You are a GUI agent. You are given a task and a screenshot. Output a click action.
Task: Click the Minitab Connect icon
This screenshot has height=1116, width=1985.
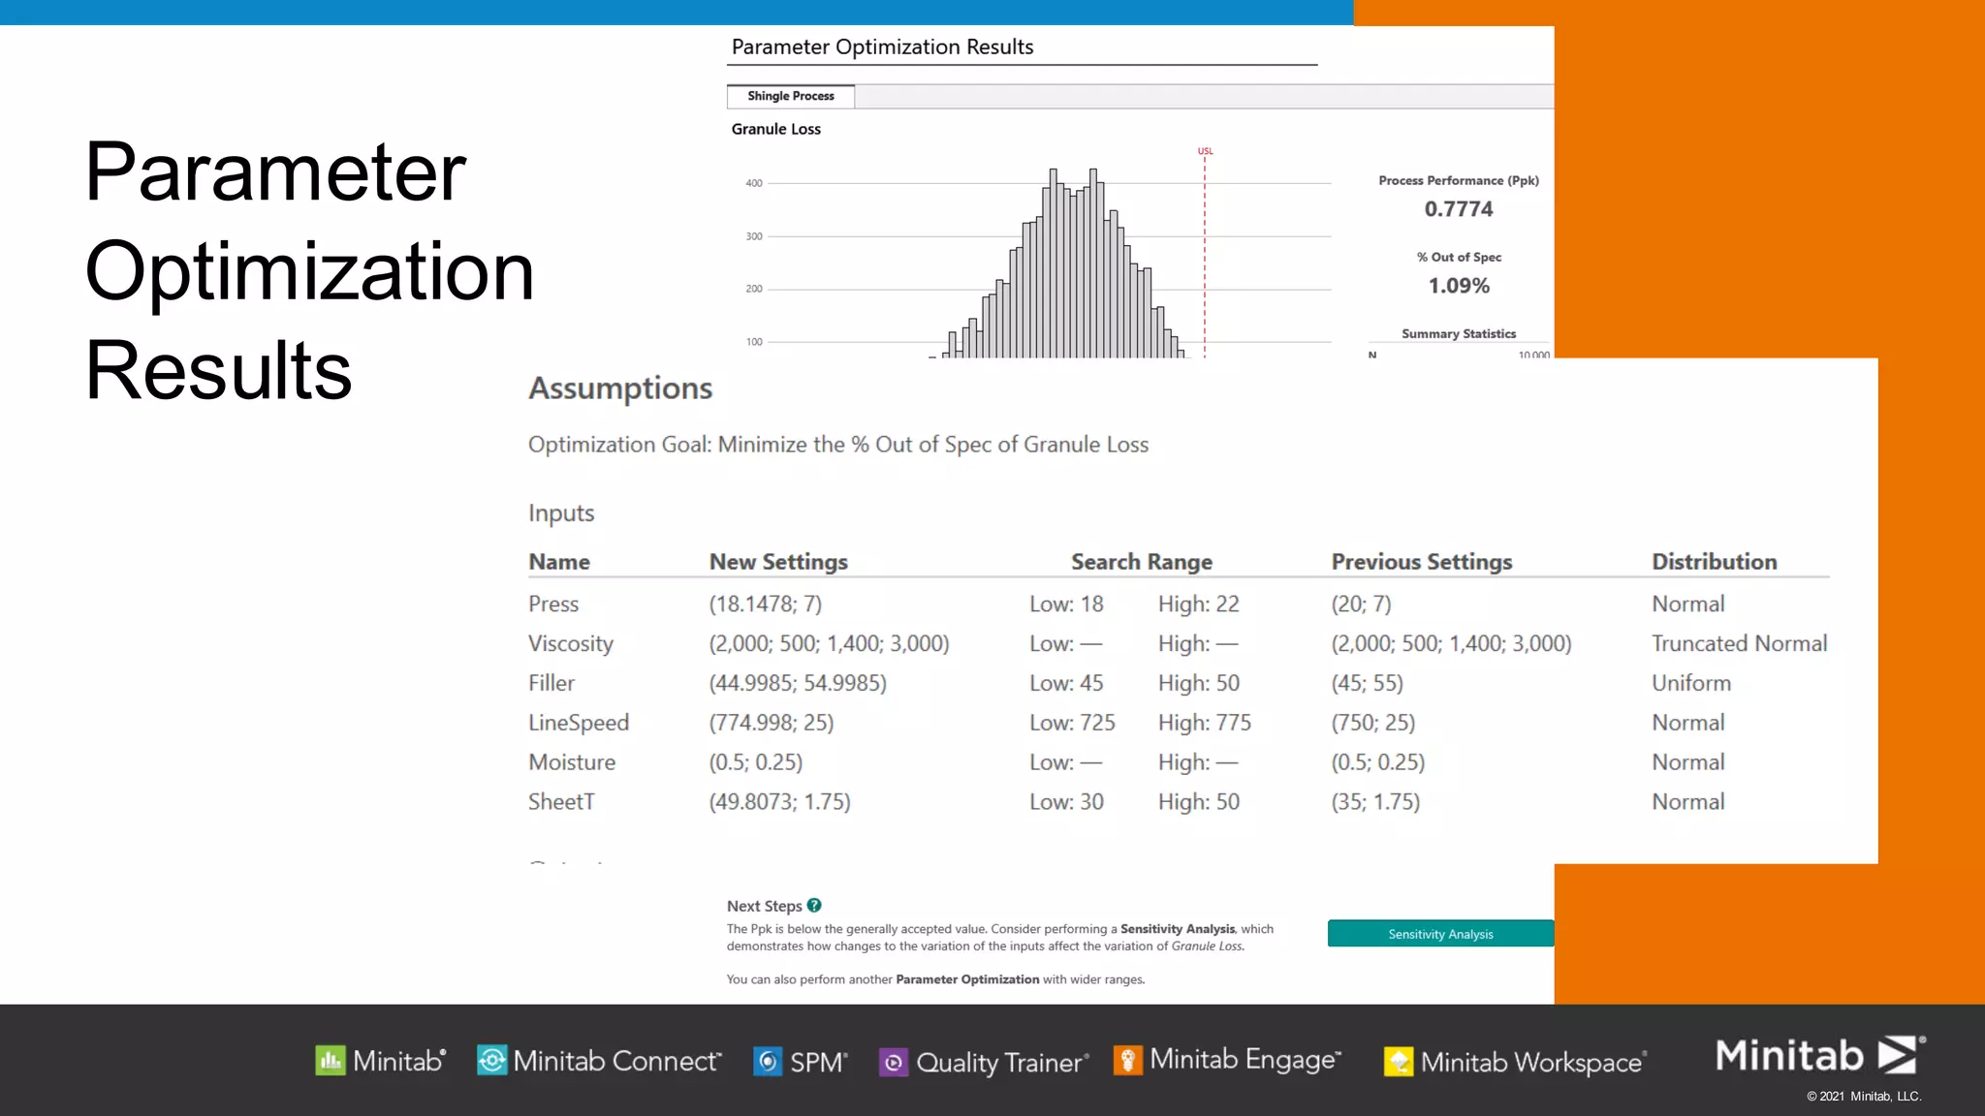click(491, 1061)
